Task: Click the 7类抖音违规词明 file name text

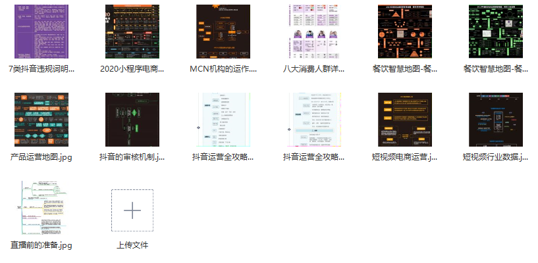Action: (x=41, y=68)
